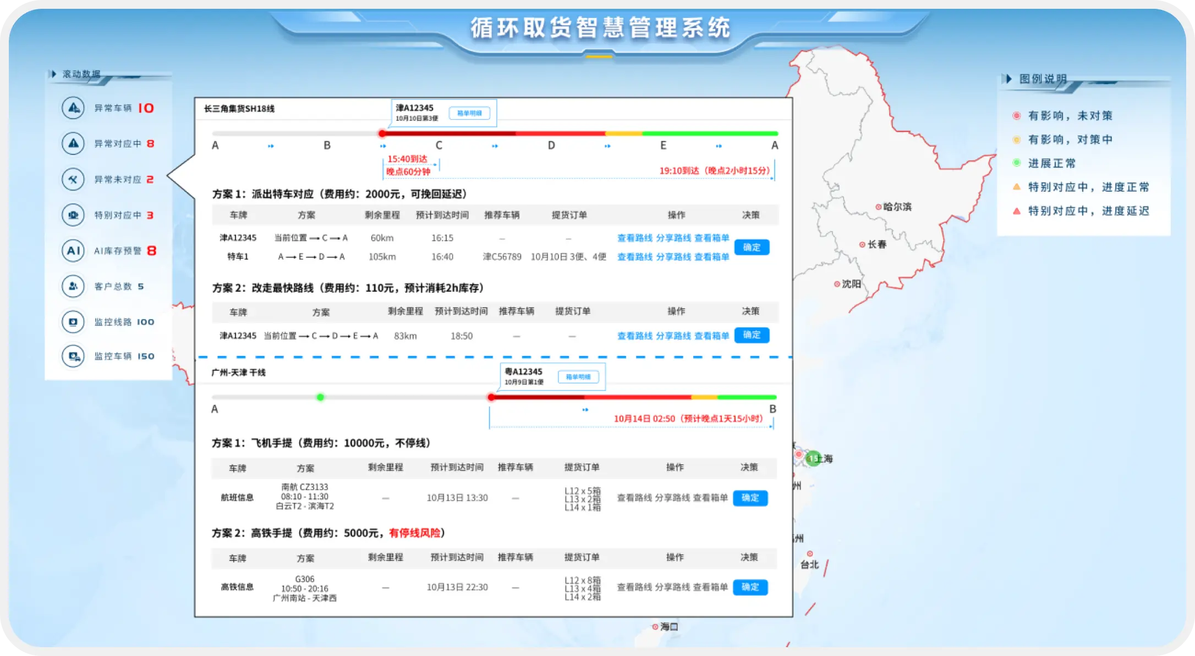The width and height of the screenshot is (1195, 656).
Task: Click the 哈尔滨 city marker on map
Action: (x=879, y=207)
